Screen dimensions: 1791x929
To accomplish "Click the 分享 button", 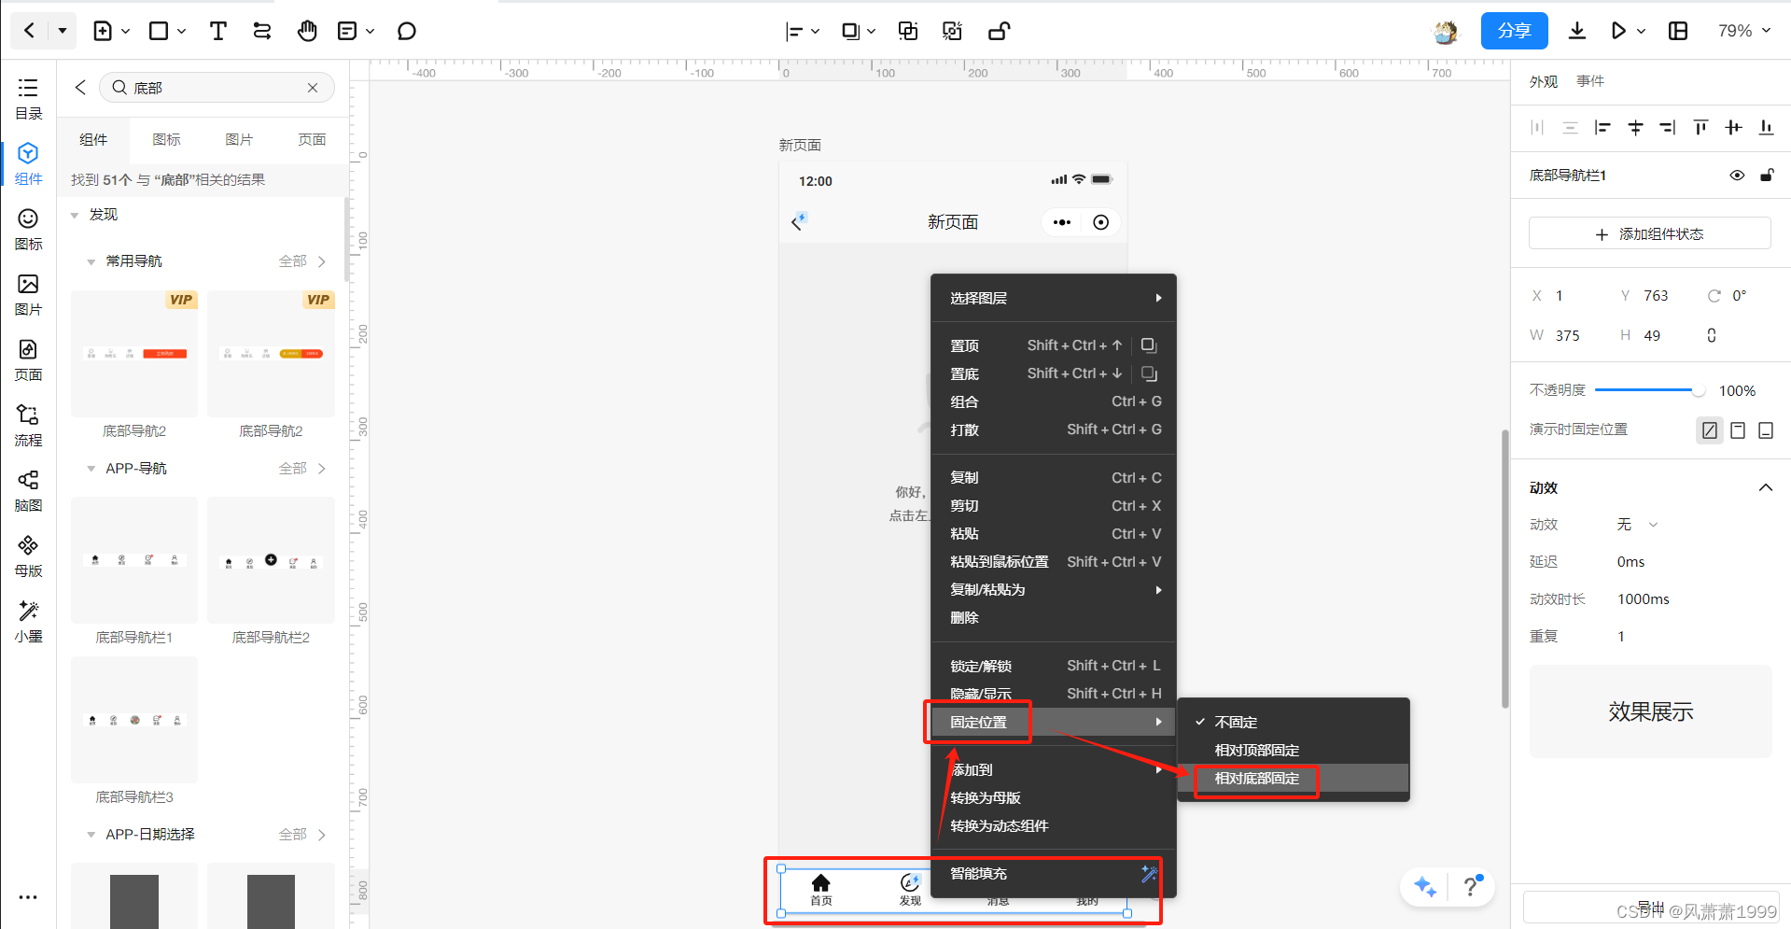I will point(1515,31).
